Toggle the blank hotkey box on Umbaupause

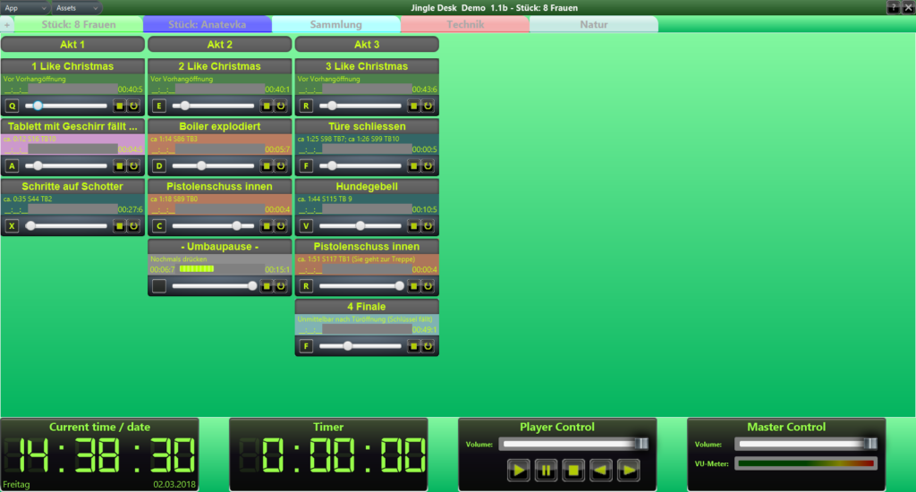point(158,286)
